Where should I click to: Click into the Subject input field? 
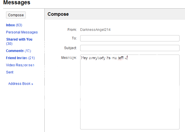(x=130, y=48)
